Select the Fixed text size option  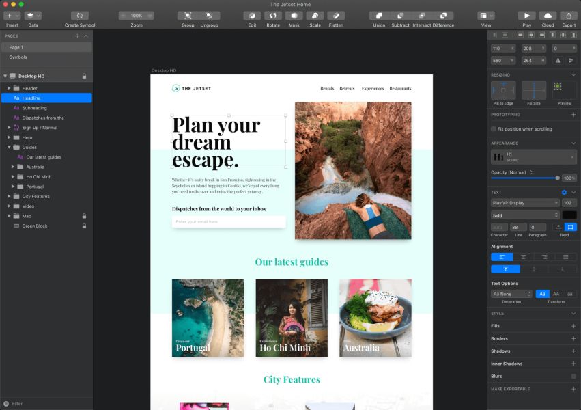571,227
